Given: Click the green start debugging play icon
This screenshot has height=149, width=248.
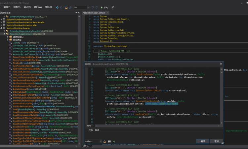Looking at the screenshot, I should click(102, 7).
